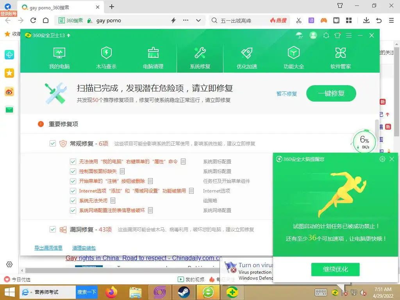The width and height of the screenshot is (400, 300).
Task: Click the 360 title bar hexagon icon
Action: click(x=326, y=35)
